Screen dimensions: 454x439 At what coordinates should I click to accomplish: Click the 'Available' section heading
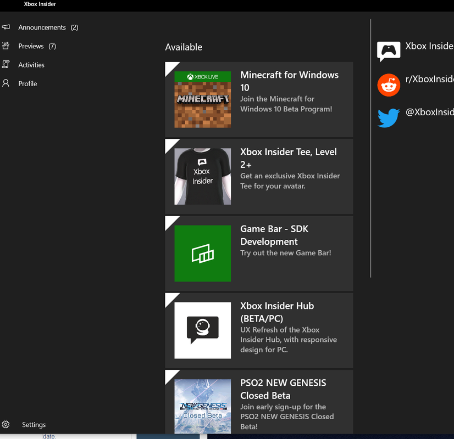tap(184, 47)
